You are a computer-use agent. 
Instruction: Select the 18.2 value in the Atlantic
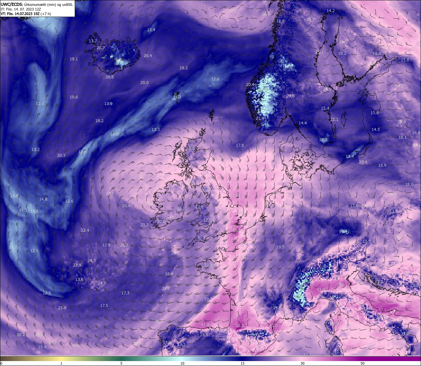click(99, 121)
